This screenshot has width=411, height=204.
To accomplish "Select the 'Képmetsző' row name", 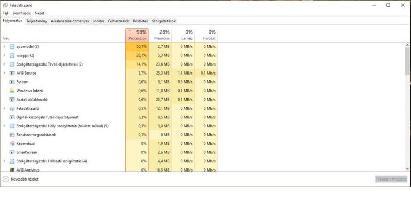I will (x=26, y=143).
